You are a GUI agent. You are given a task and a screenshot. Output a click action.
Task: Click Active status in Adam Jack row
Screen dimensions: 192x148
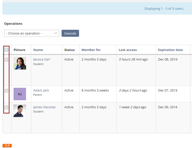point(69,90)
